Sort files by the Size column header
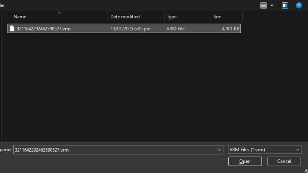The image size is (308, 173). [217, 17]
